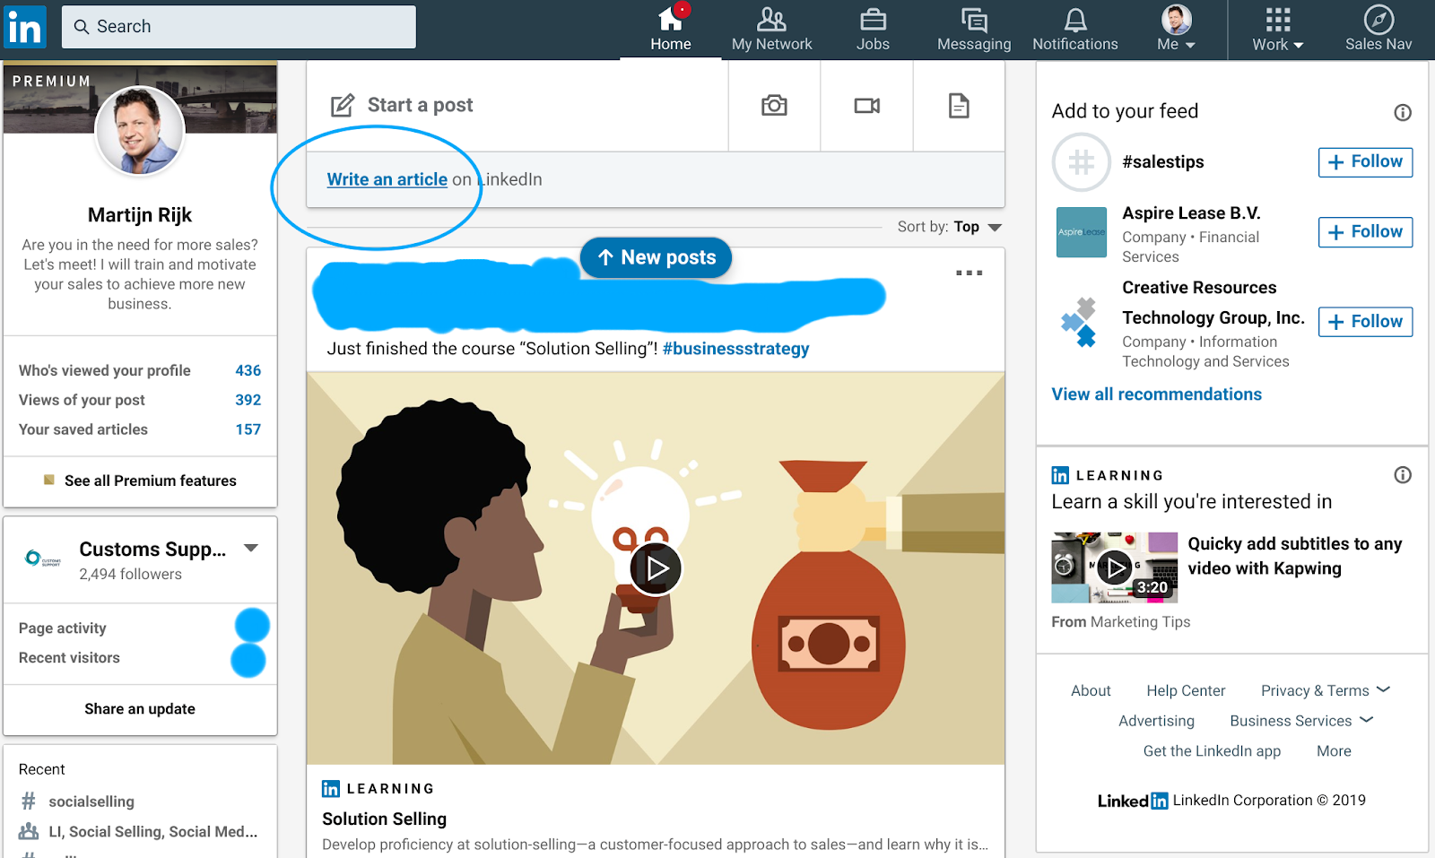1435x858 pixels.
Task: Follow #salestips
Action: [x=1365, y=162]
